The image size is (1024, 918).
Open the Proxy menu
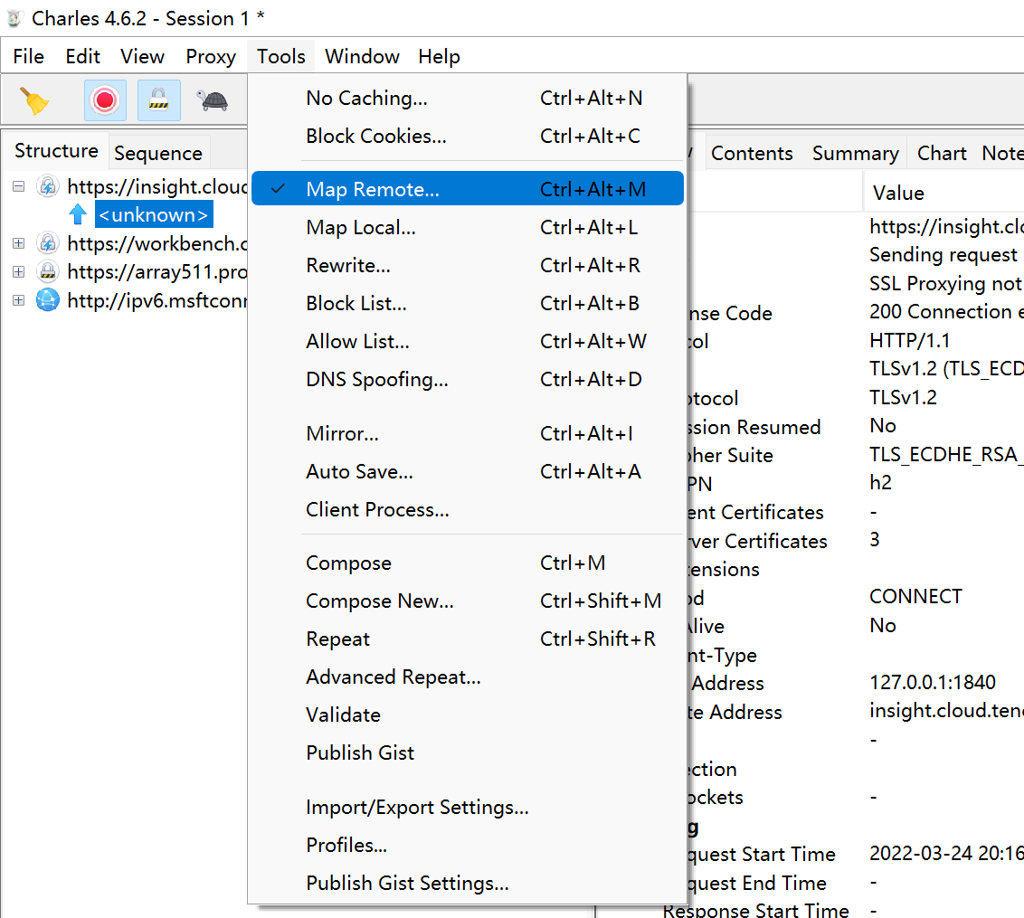point(211,57)
